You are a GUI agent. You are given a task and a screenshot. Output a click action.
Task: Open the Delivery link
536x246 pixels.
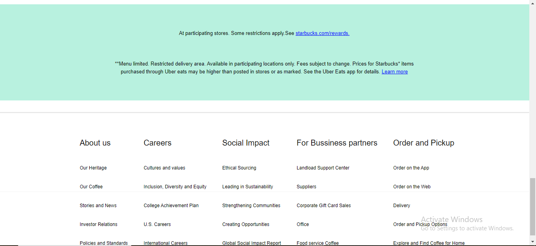[402, 206]
